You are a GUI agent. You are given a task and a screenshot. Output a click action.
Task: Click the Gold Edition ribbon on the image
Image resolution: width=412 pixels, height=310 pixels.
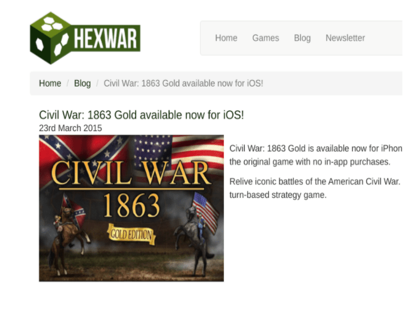pos(131,234)
